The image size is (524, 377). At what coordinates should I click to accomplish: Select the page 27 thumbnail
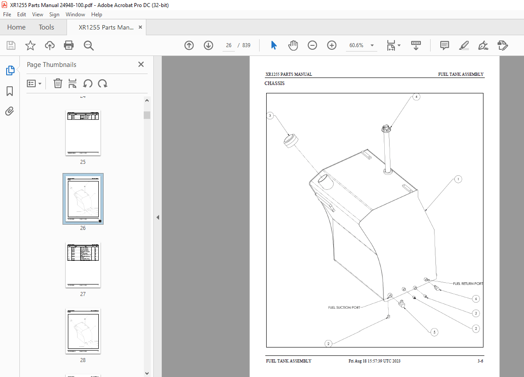(x=83, y=265)
